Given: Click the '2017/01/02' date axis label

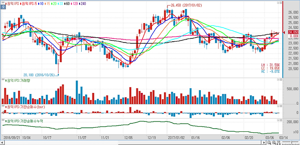Looking at the screenshot, I should click(x=176, y=137).
